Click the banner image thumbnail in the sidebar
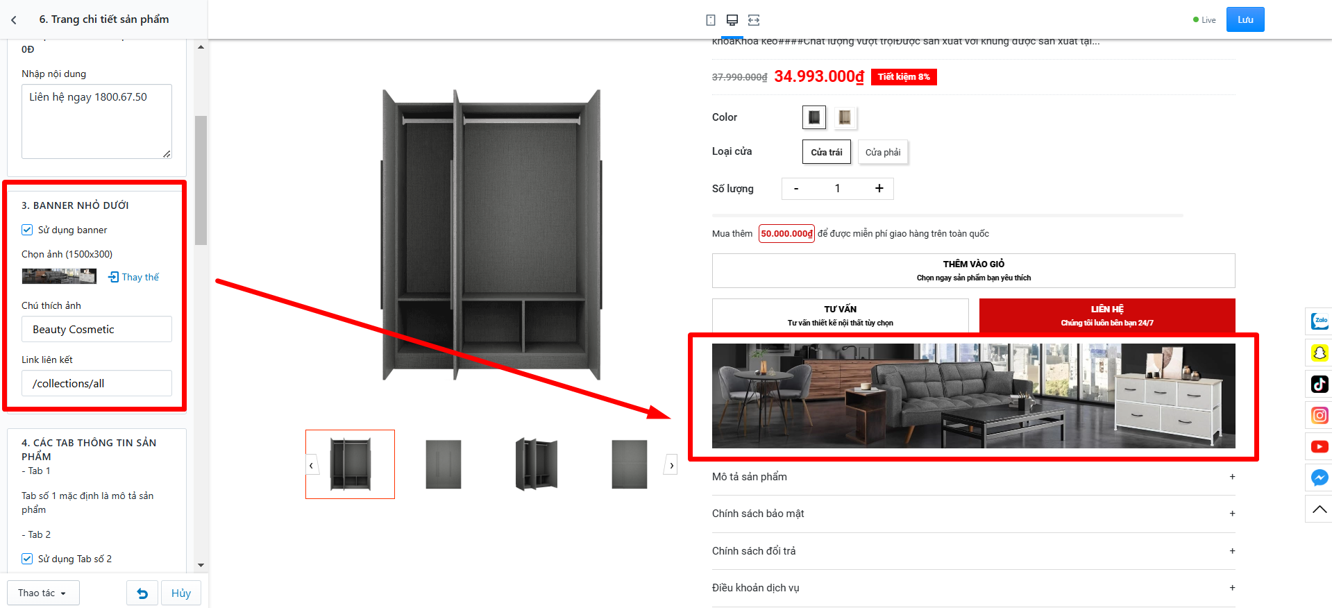This screenshot has width=1332, height=608. 59,276
